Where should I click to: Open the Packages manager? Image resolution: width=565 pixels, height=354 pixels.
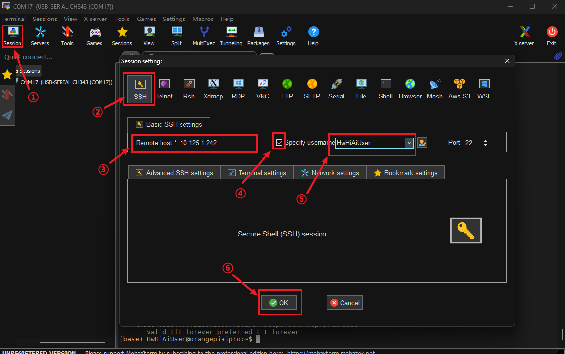[259, 37]
